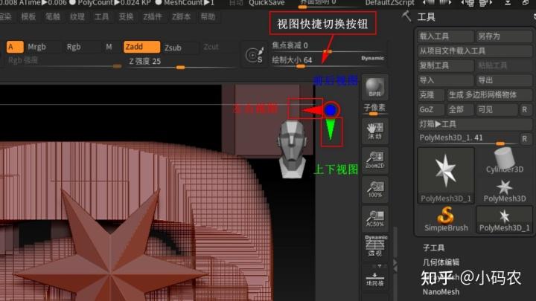Click the blue front-back view dot
Screen dimensions: 536x301
click(331, 110)
